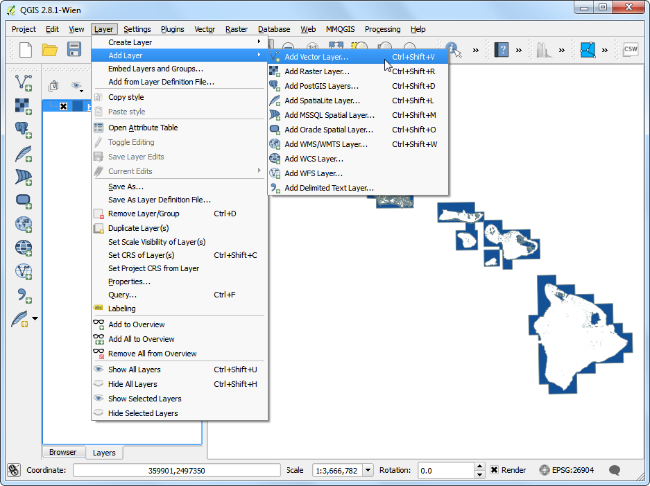Viewport: 650px width, 486px height.
Task: Click the Rotation value field
Action: pos(445,470)
